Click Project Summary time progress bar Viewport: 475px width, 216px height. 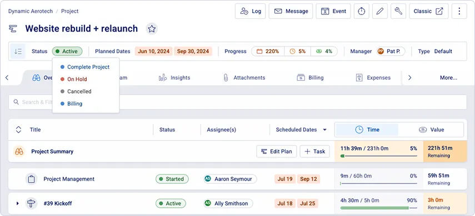[379, 156]
